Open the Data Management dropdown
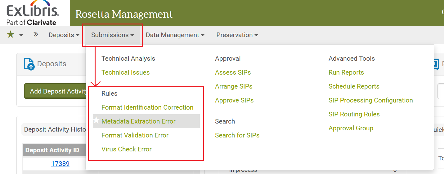444x174 pixels. pyautogui.click(x=175, y=35)
